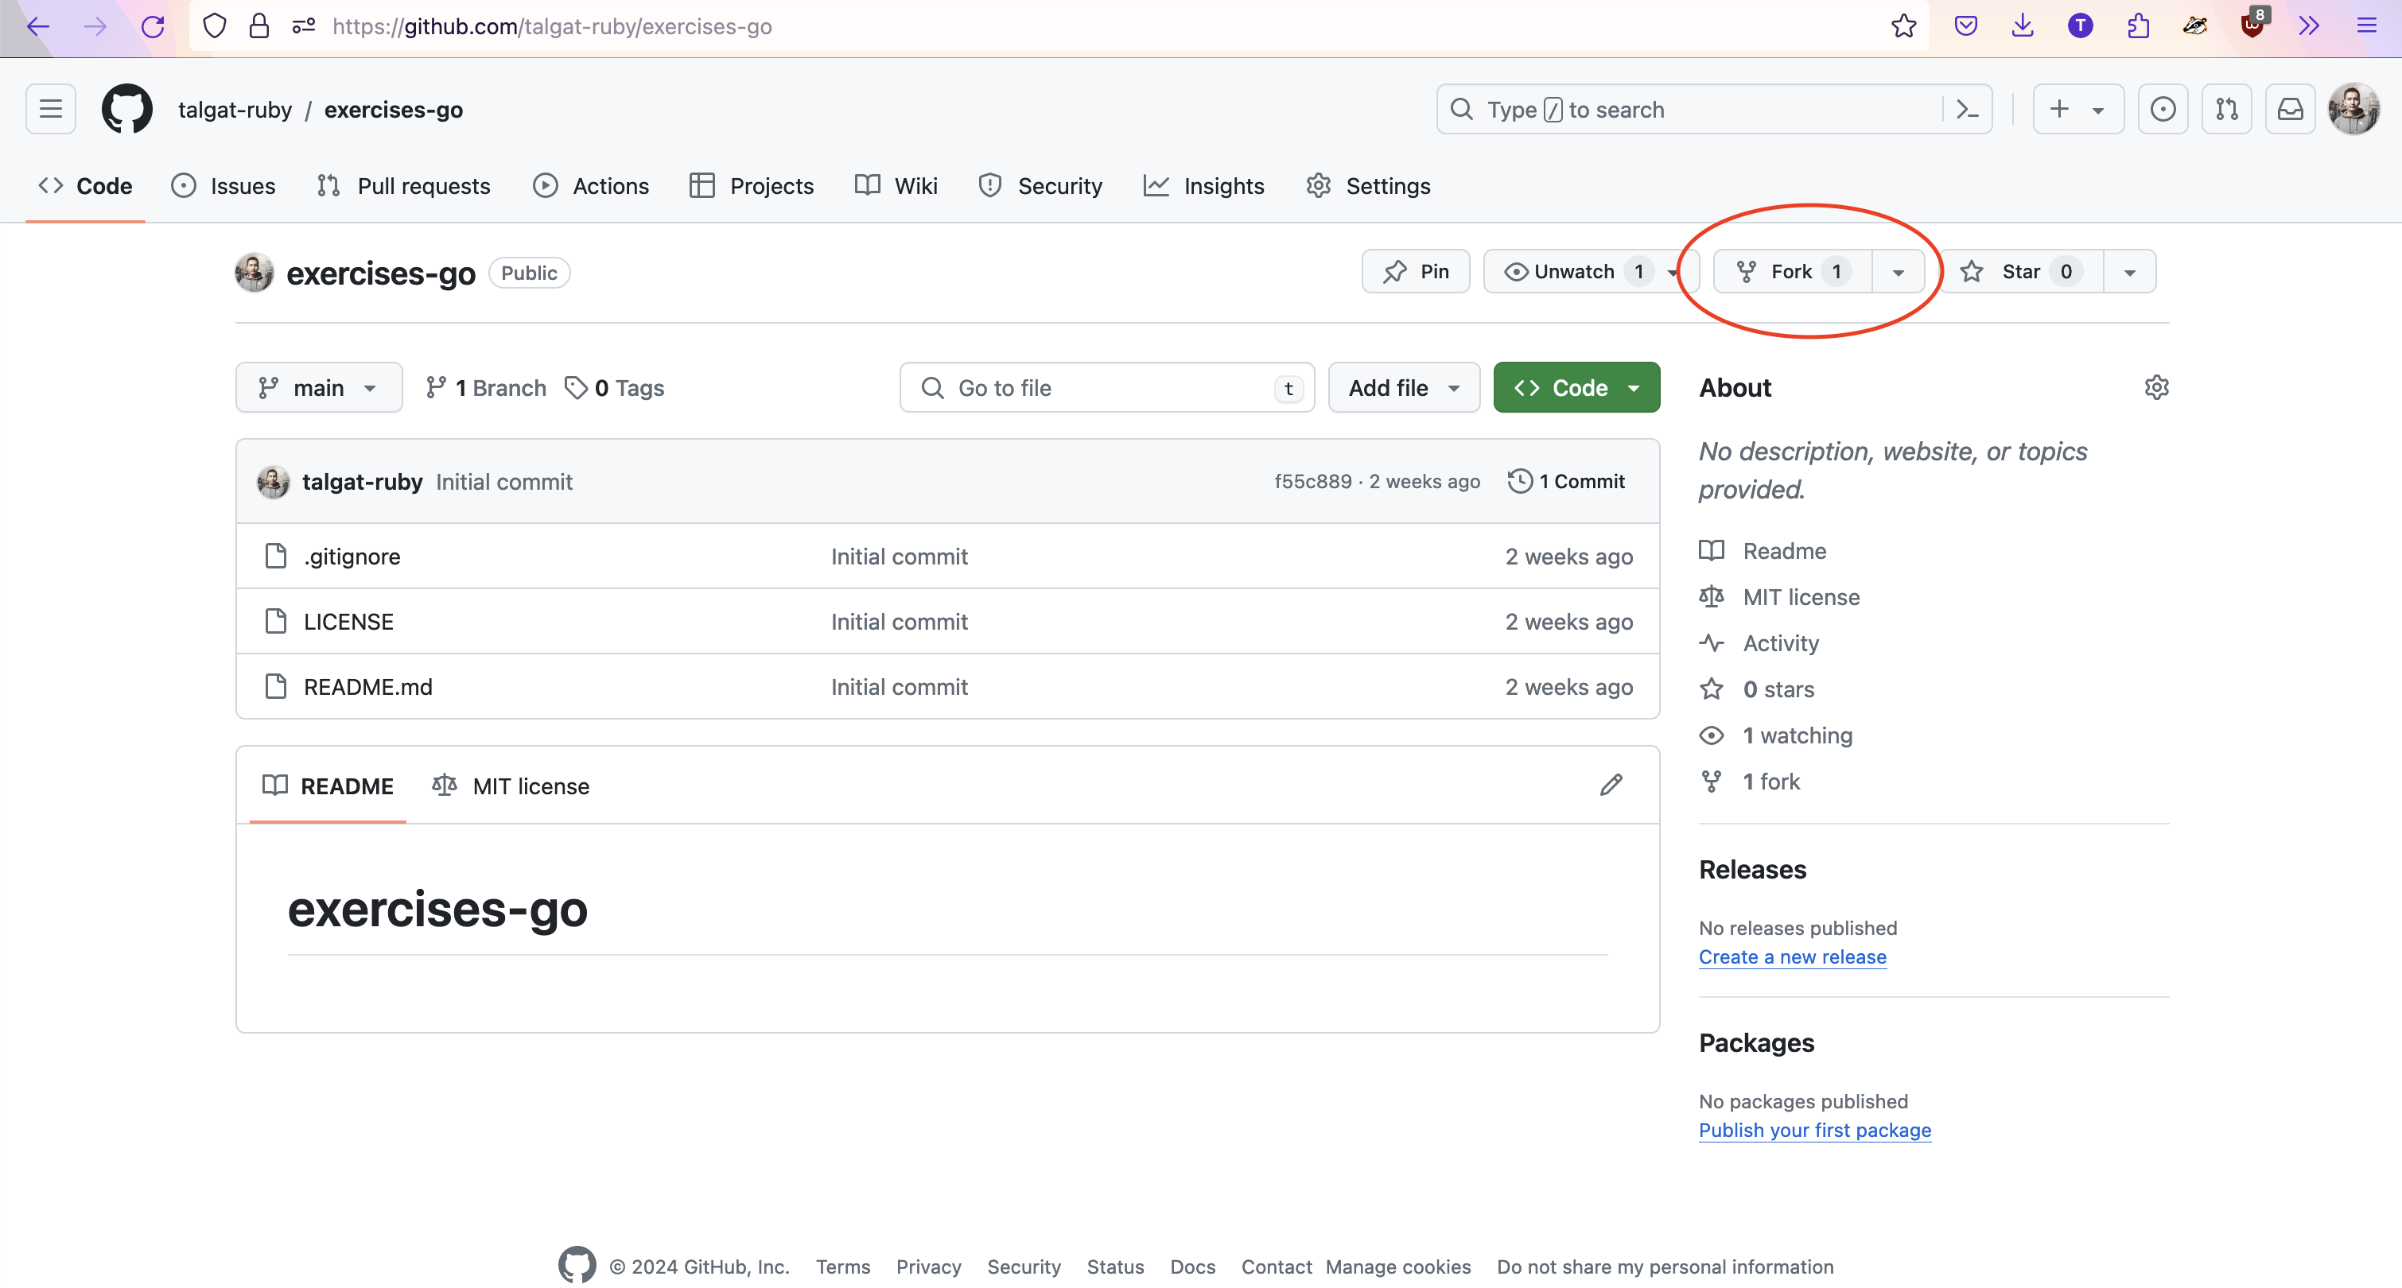Expand the green Code dropdown
Viewport: 2402px width, 1288px height.
click(1576, 386)
